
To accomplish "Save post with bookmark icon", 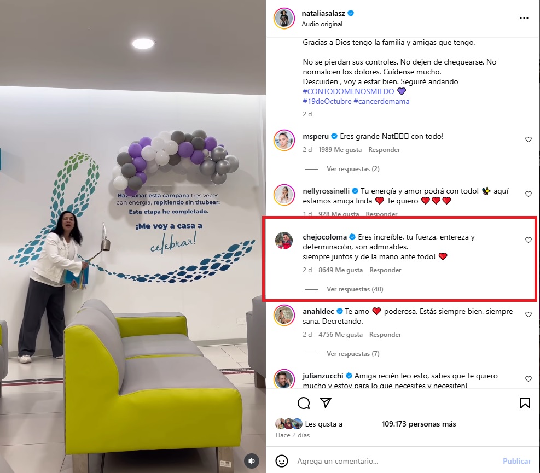I will [x=525, y=403].
